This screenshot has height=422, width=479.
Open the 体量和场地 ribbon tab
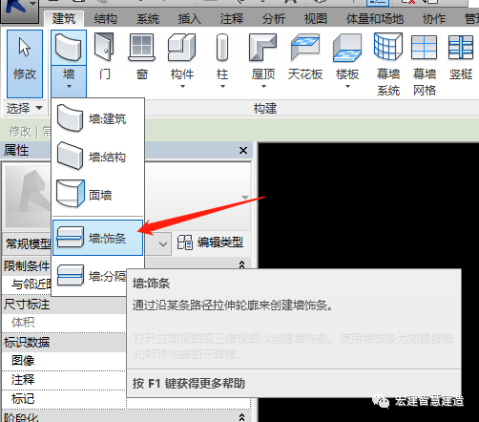pos(375,19)
